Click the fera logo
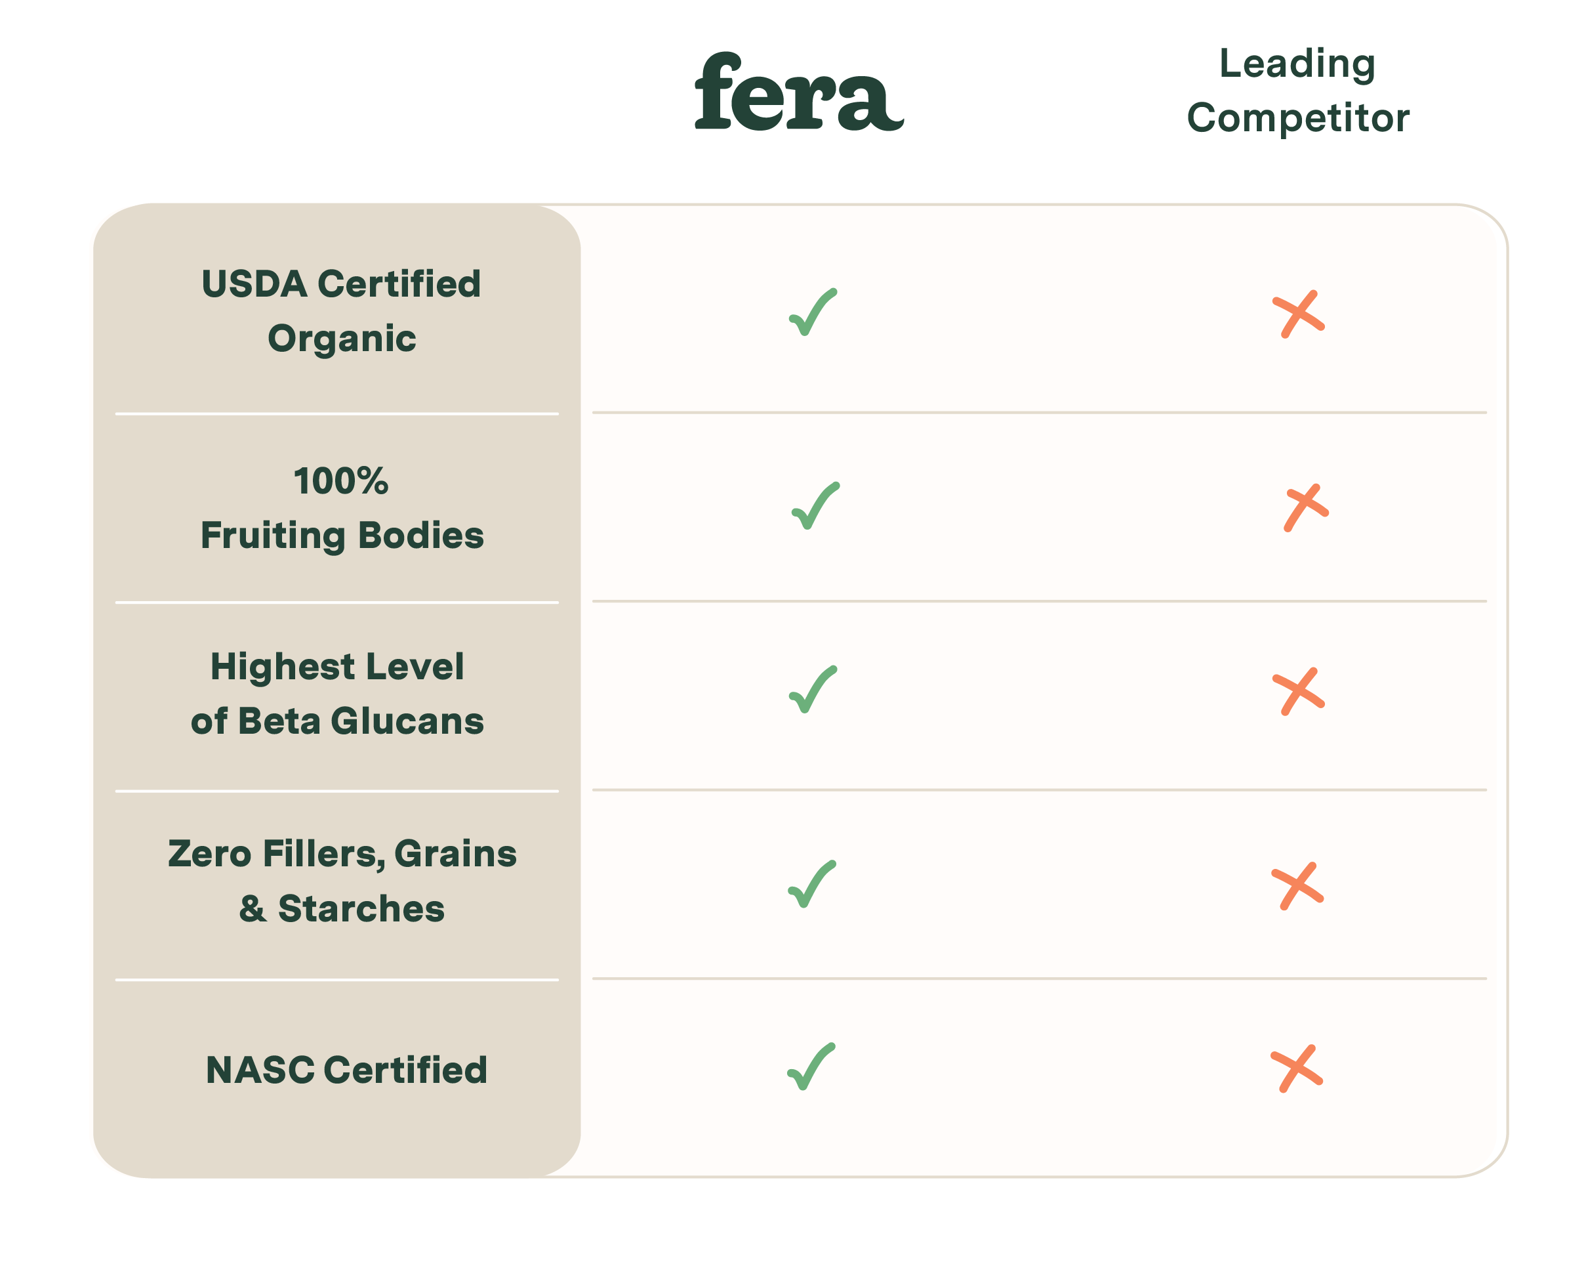Viewport: 1586px width, 1266px height. pyautogui.click(x=799, y=91)
